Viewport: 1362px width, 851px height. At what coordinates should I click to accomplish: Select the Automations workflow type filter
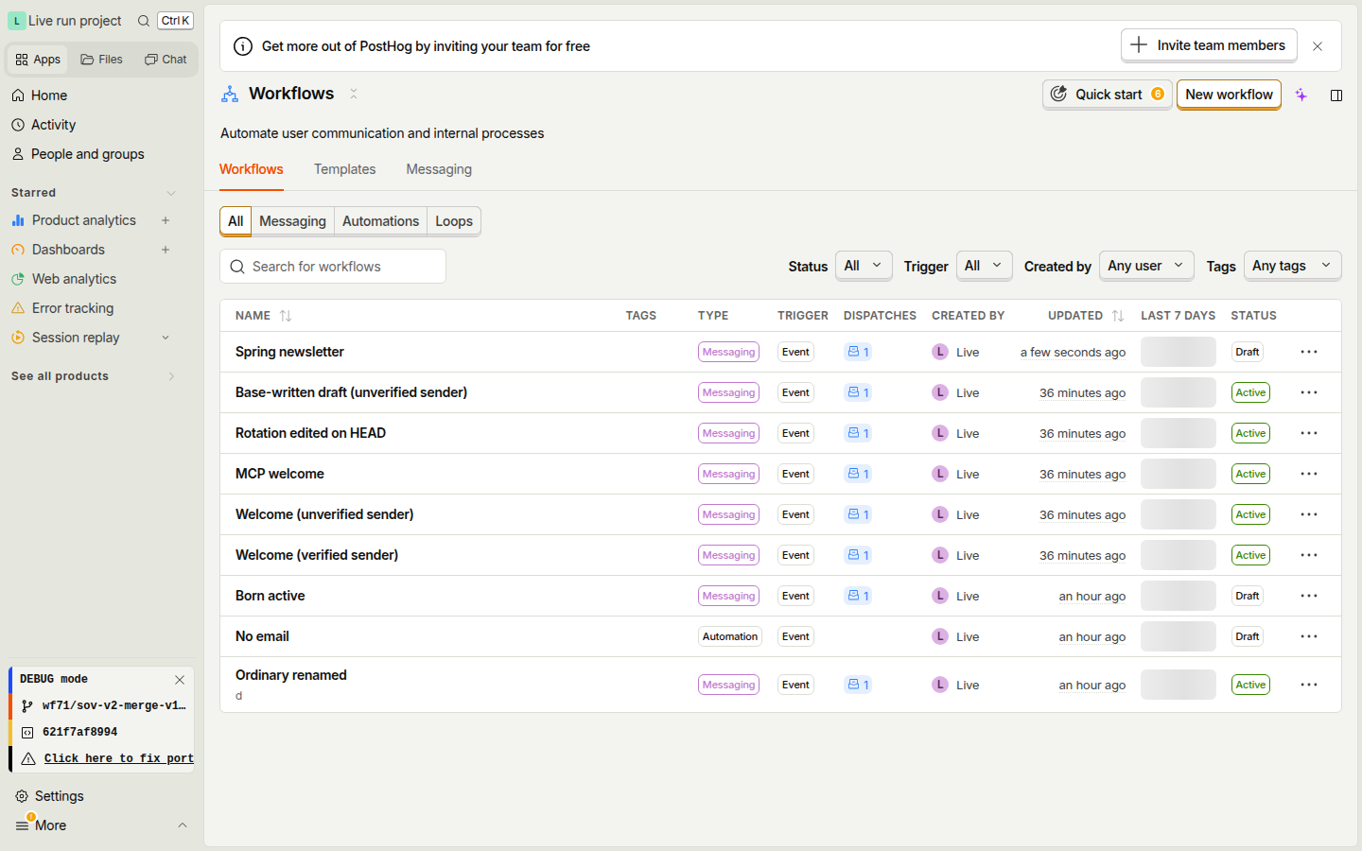pyautogui.click(x=380, y=221)
